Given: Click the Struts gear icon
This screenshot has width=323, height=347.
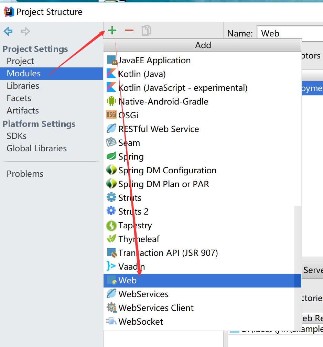Looking at the screenshot, I should [111, 197].
